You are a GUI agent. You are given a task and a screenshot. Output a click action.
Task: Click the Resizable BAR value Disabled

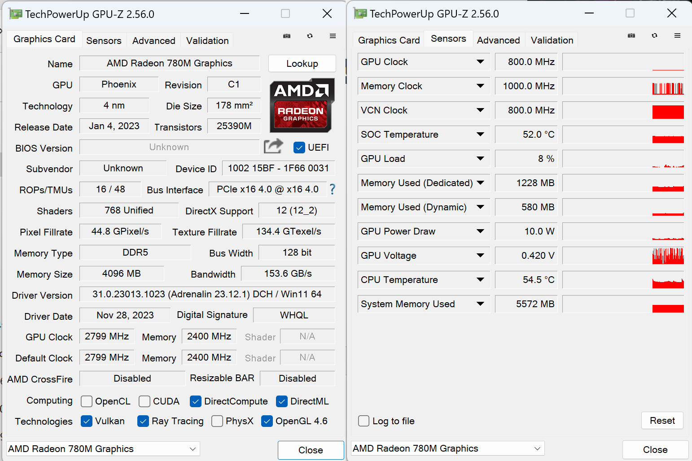pos(297,378)
